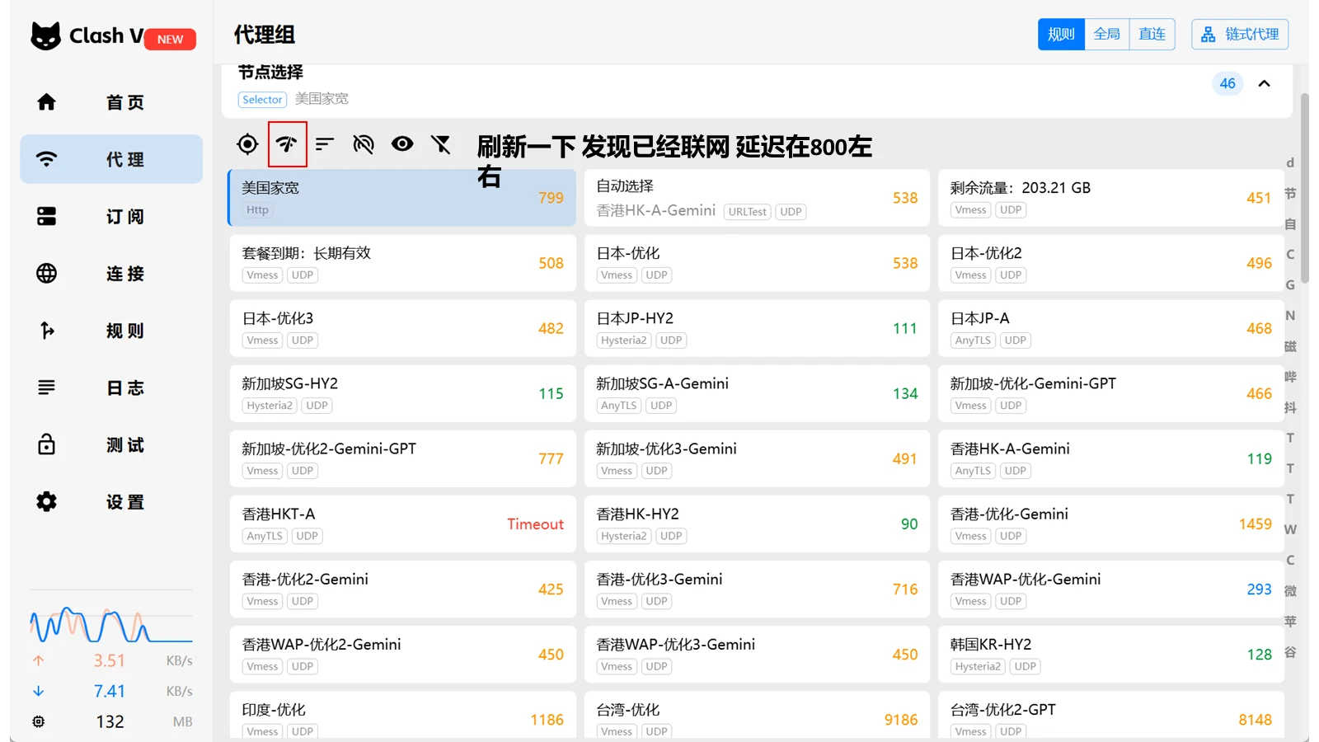Sort proxies with the sort lines icon
The width and height of the screenshot is (1319, 742).
tap(325, 144)
